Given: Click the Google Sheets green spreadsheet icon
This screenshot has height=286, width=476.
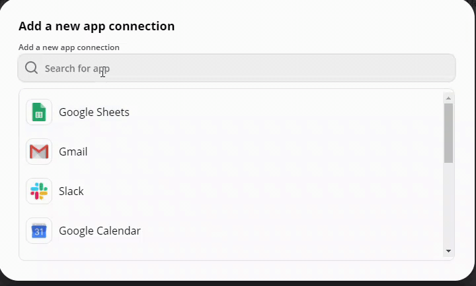Looking at the screenshot, I should click(x=39, y=112).
